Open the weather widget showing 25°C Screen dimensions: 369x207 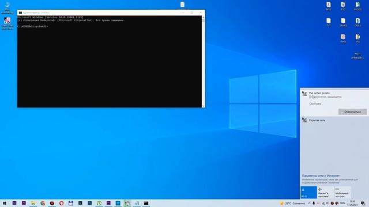coord(293,203)
